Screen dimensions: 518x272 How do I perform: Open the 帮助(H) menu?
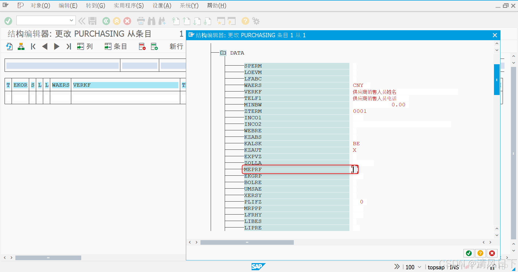tap(217, 6)
